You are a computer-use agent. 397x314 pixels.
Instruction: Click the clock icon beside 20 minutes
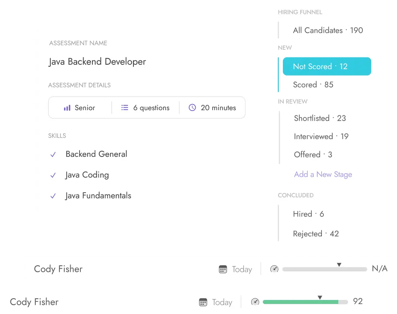(x=192, y=108)
